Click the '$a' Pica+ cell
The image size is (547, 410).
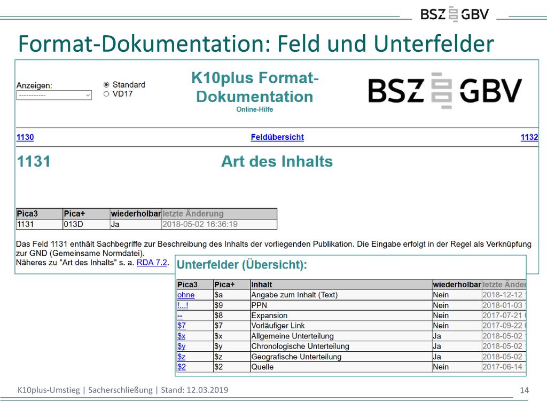tap(232, 295)
